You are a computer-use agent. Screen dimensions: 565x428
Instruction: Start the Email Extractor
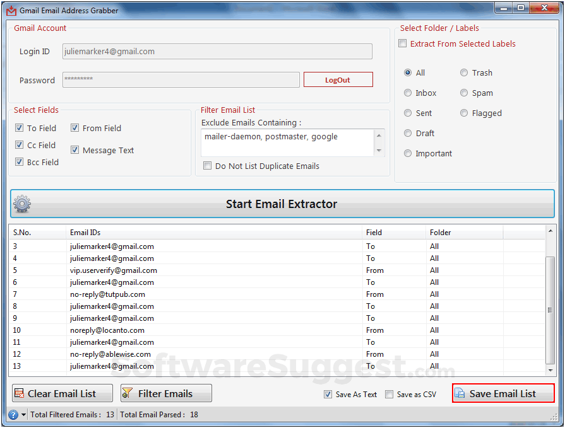(x=282, y=204)
